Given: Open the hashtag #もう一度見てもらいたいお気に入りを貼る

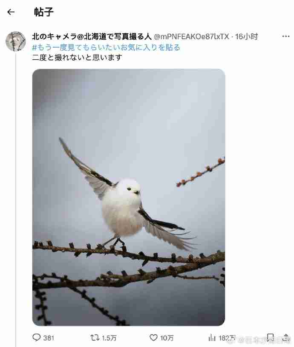Looking at the screenshot, I should [106, 47].
